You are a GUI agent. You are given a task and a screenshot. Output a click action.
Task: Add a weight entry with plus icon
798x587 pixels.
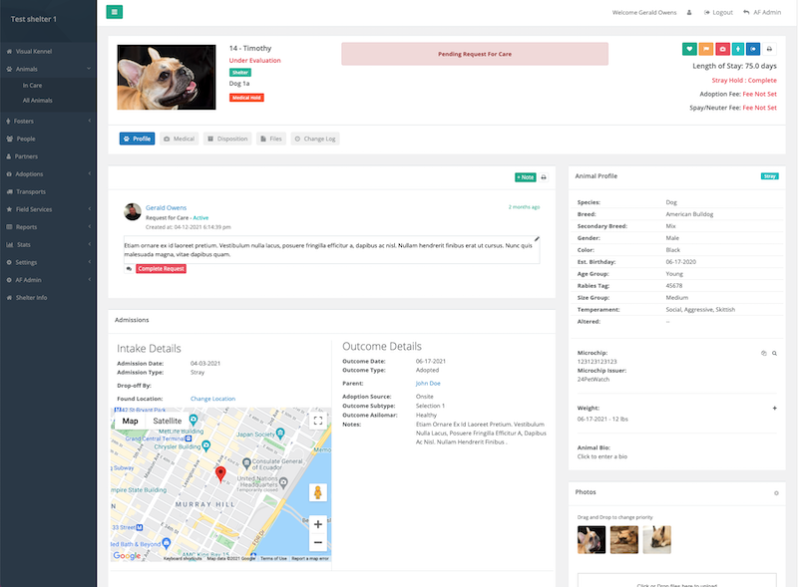(x=774, y=408)
